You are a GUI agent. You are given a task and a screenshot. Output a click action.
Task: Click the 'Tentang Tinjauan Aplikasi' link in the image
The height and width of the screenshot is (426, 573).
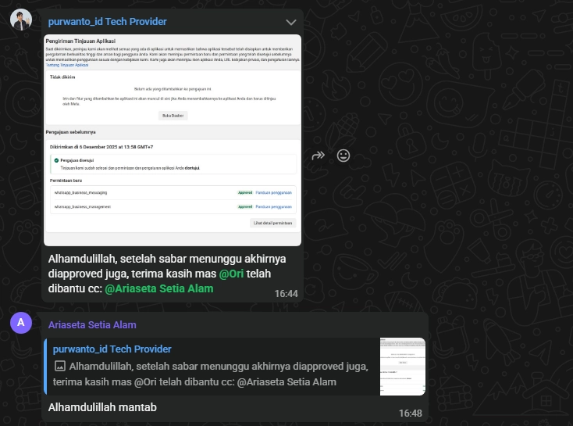click(x=67, y=65)
